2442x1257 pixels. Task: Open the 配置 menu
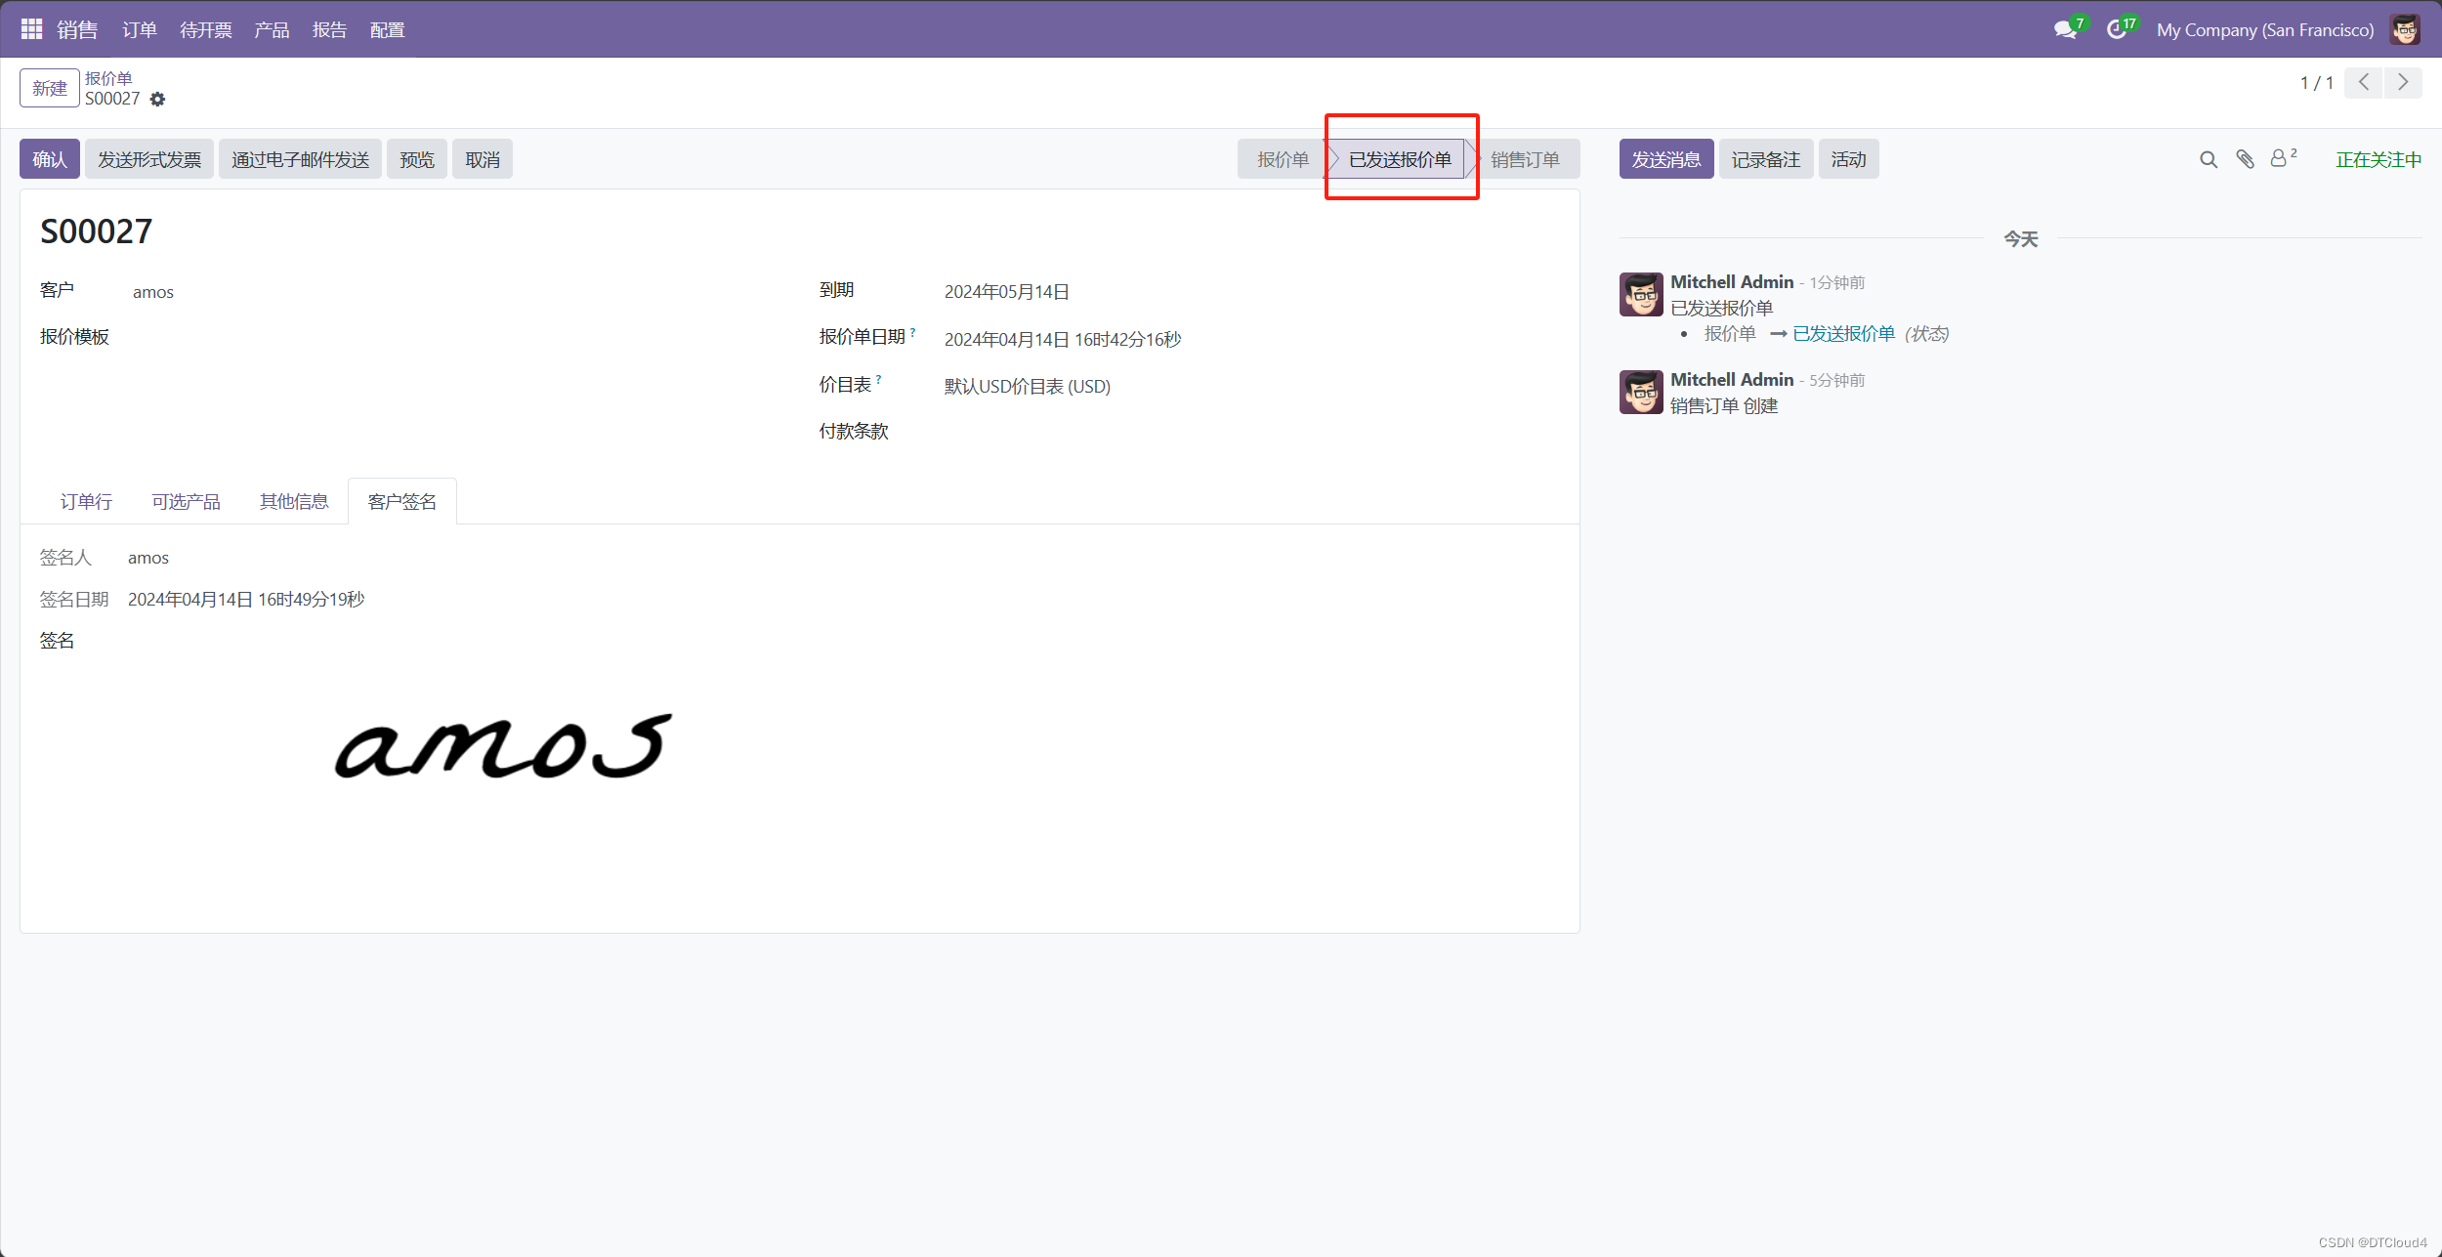point(387,29)
